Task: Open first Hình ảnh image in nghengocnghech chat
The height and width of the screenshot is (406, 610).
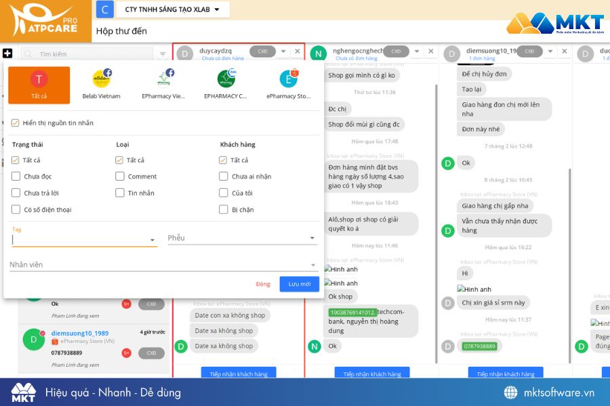Action: pyautogui.click(x=341, y=269)
